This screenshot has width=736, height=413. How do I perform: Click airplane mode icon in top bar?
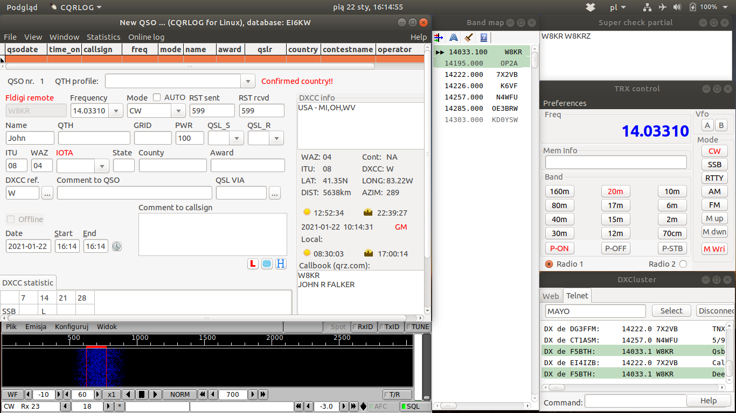[662, 7]
